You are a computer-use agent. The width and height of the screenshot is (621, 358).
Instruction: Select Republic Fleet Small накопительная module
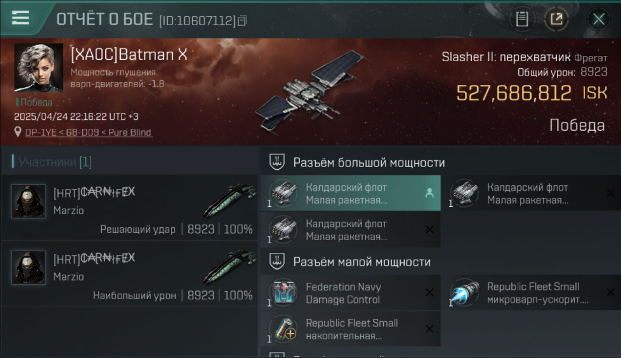(x=351, y=329)
